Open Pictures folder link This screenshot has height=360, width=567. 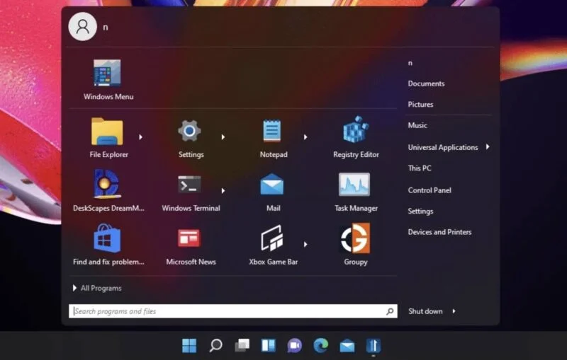click(x=420, y=105)
